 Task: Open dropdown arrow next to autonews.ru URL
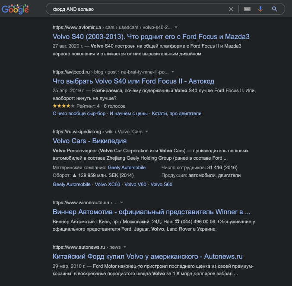[124, 247]
